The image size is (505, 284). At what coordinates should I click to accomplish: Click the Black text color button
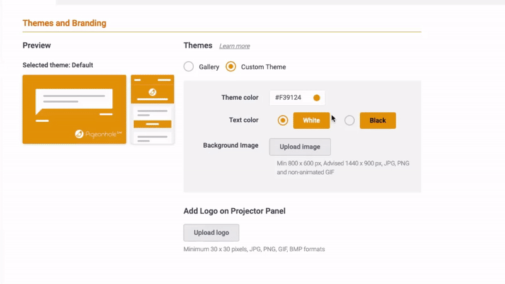pos(377,121)
